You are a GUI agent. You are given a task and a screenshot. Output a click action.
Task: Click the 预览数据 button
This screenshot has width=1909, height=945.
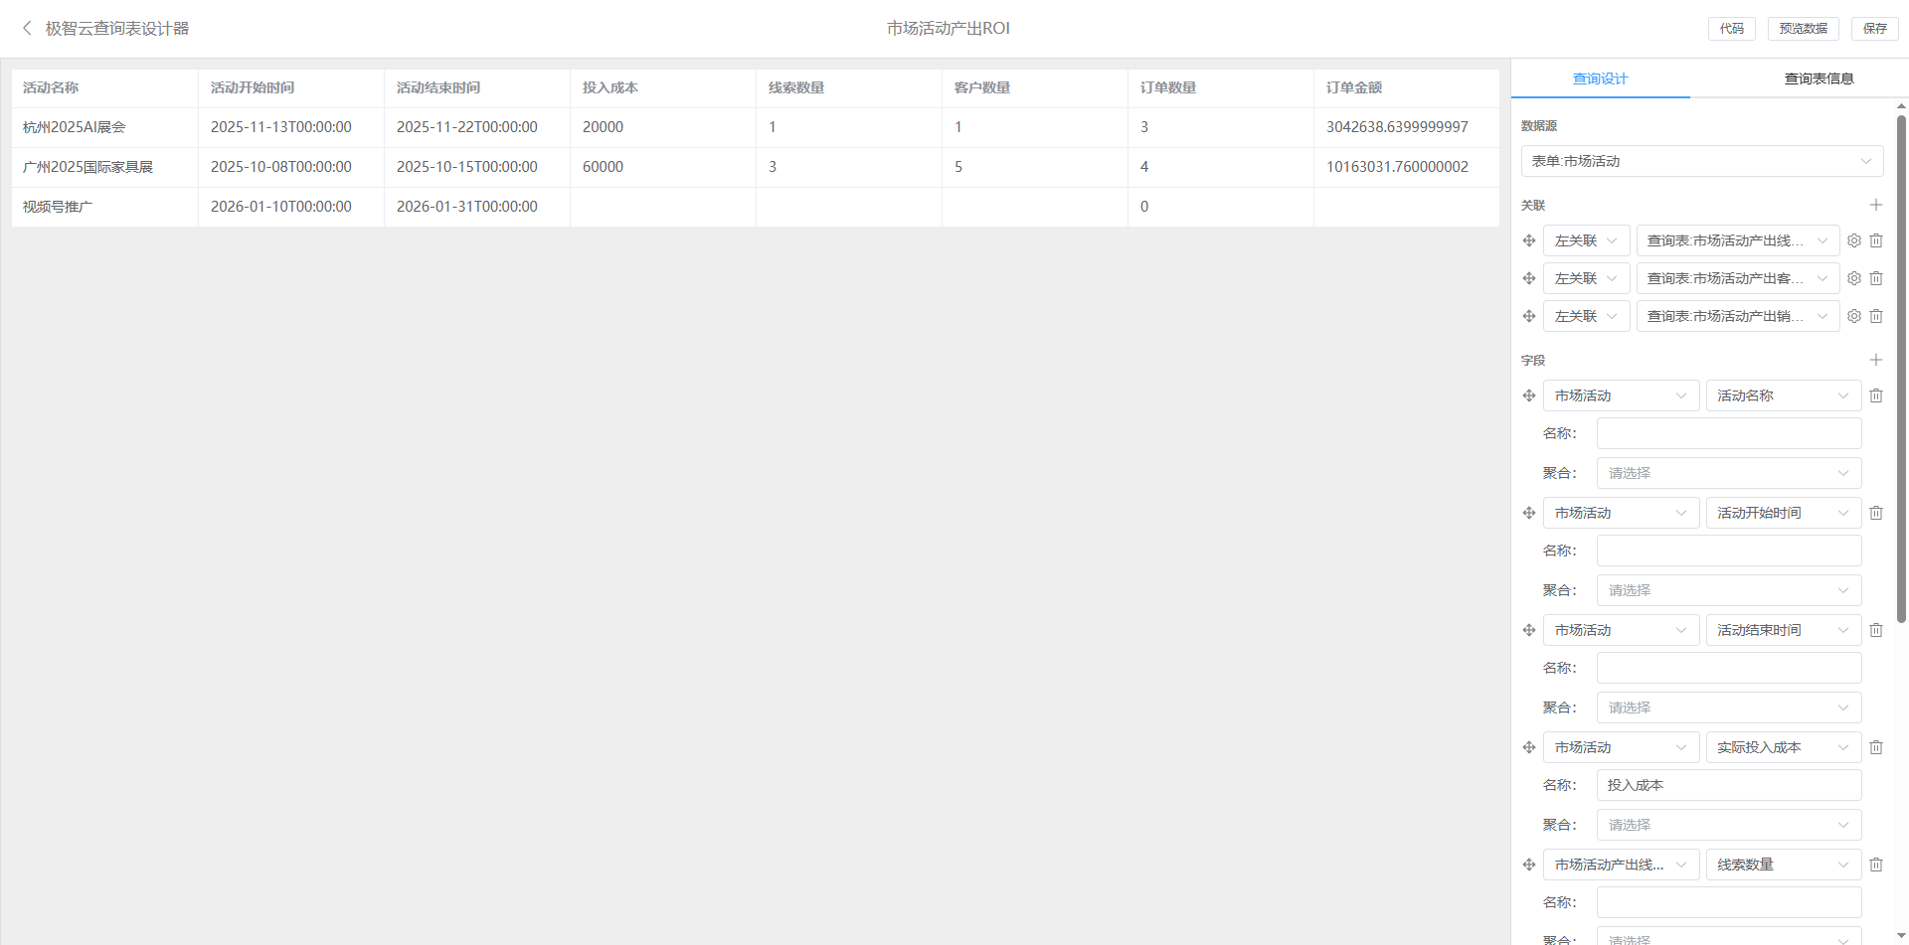pyautogui.click(x=1803, y=29)
